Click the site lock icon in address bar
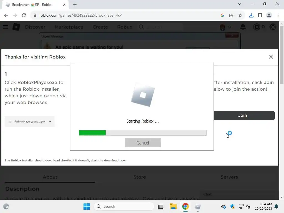Viewport: 284px width, 213px height. (35, 16)
